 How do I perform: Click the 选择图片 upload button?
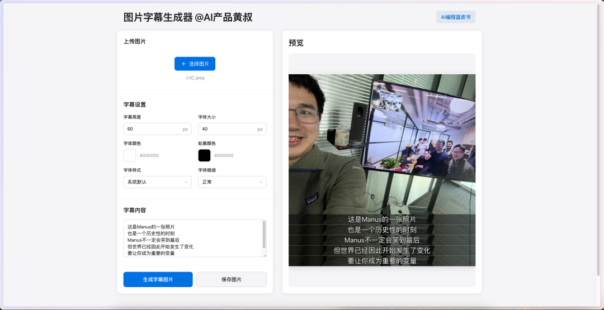(195, 64)
